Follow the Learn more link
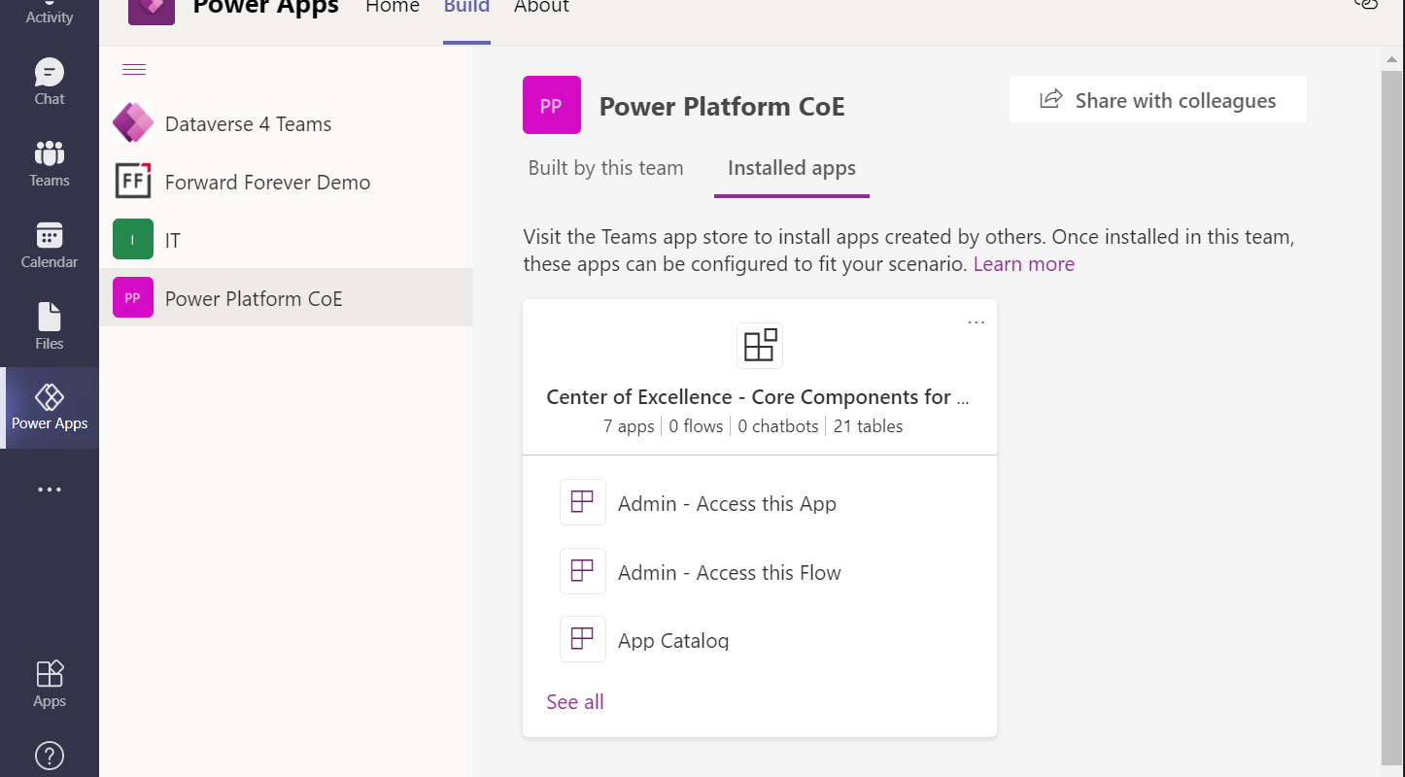Image resolution: width=1405 pixels, height=777 pixels. click(1024, 264)
